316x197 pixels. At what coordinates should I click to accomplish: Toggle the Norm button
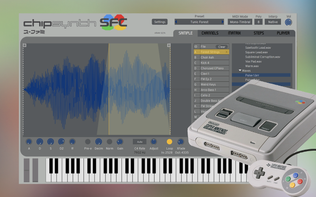110,142
